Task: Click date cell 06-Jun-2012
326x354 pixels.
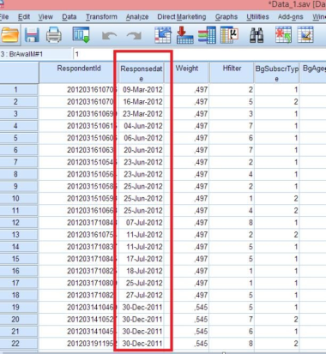Action: (x=142, y=138)
